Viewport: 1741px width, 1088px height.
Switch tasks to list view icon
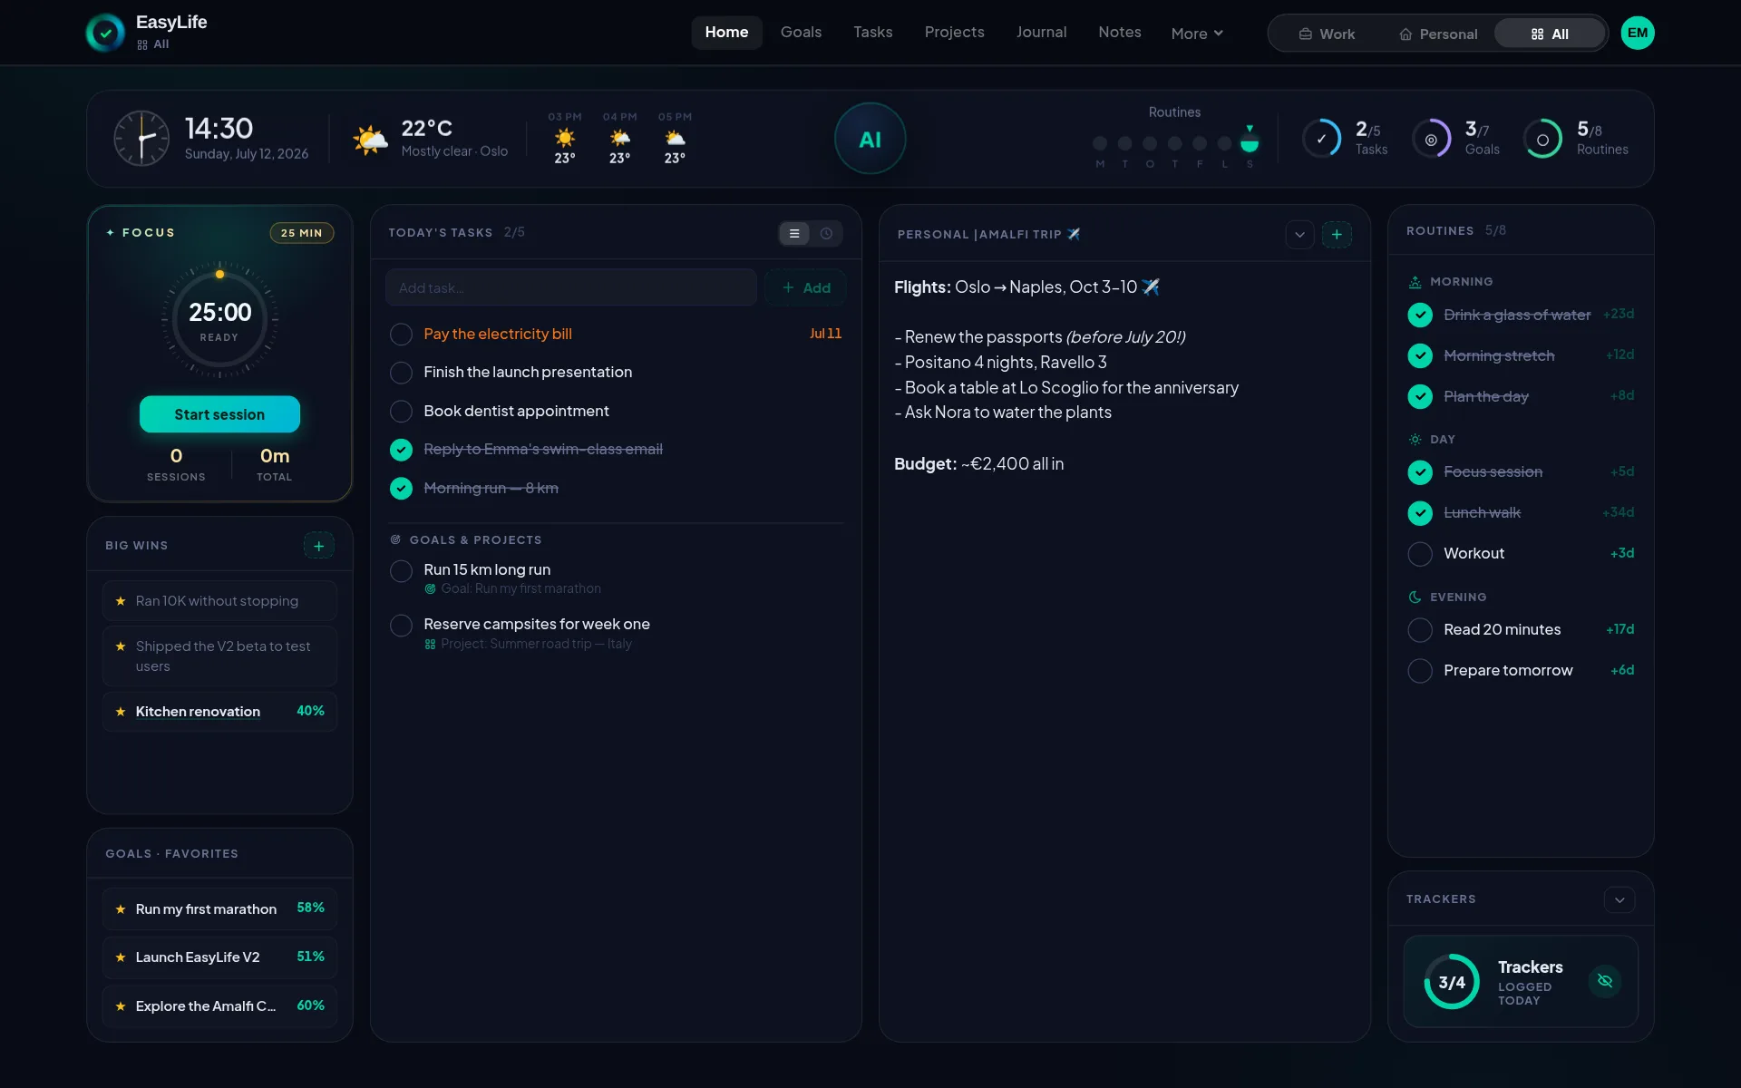(794, 234)
